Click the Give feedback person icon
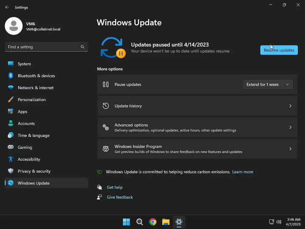Screen dimensions: 305x229 pyautogui.click(x=99, y=197)
